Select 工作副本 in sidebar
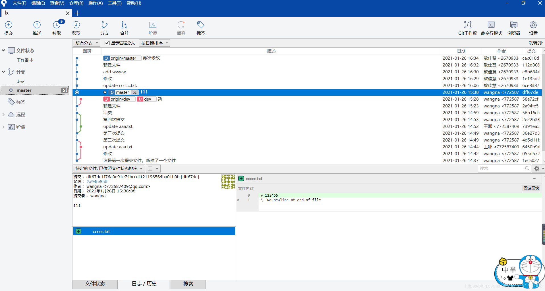This screenshot has height=291, width=545. tap(25, 60)
